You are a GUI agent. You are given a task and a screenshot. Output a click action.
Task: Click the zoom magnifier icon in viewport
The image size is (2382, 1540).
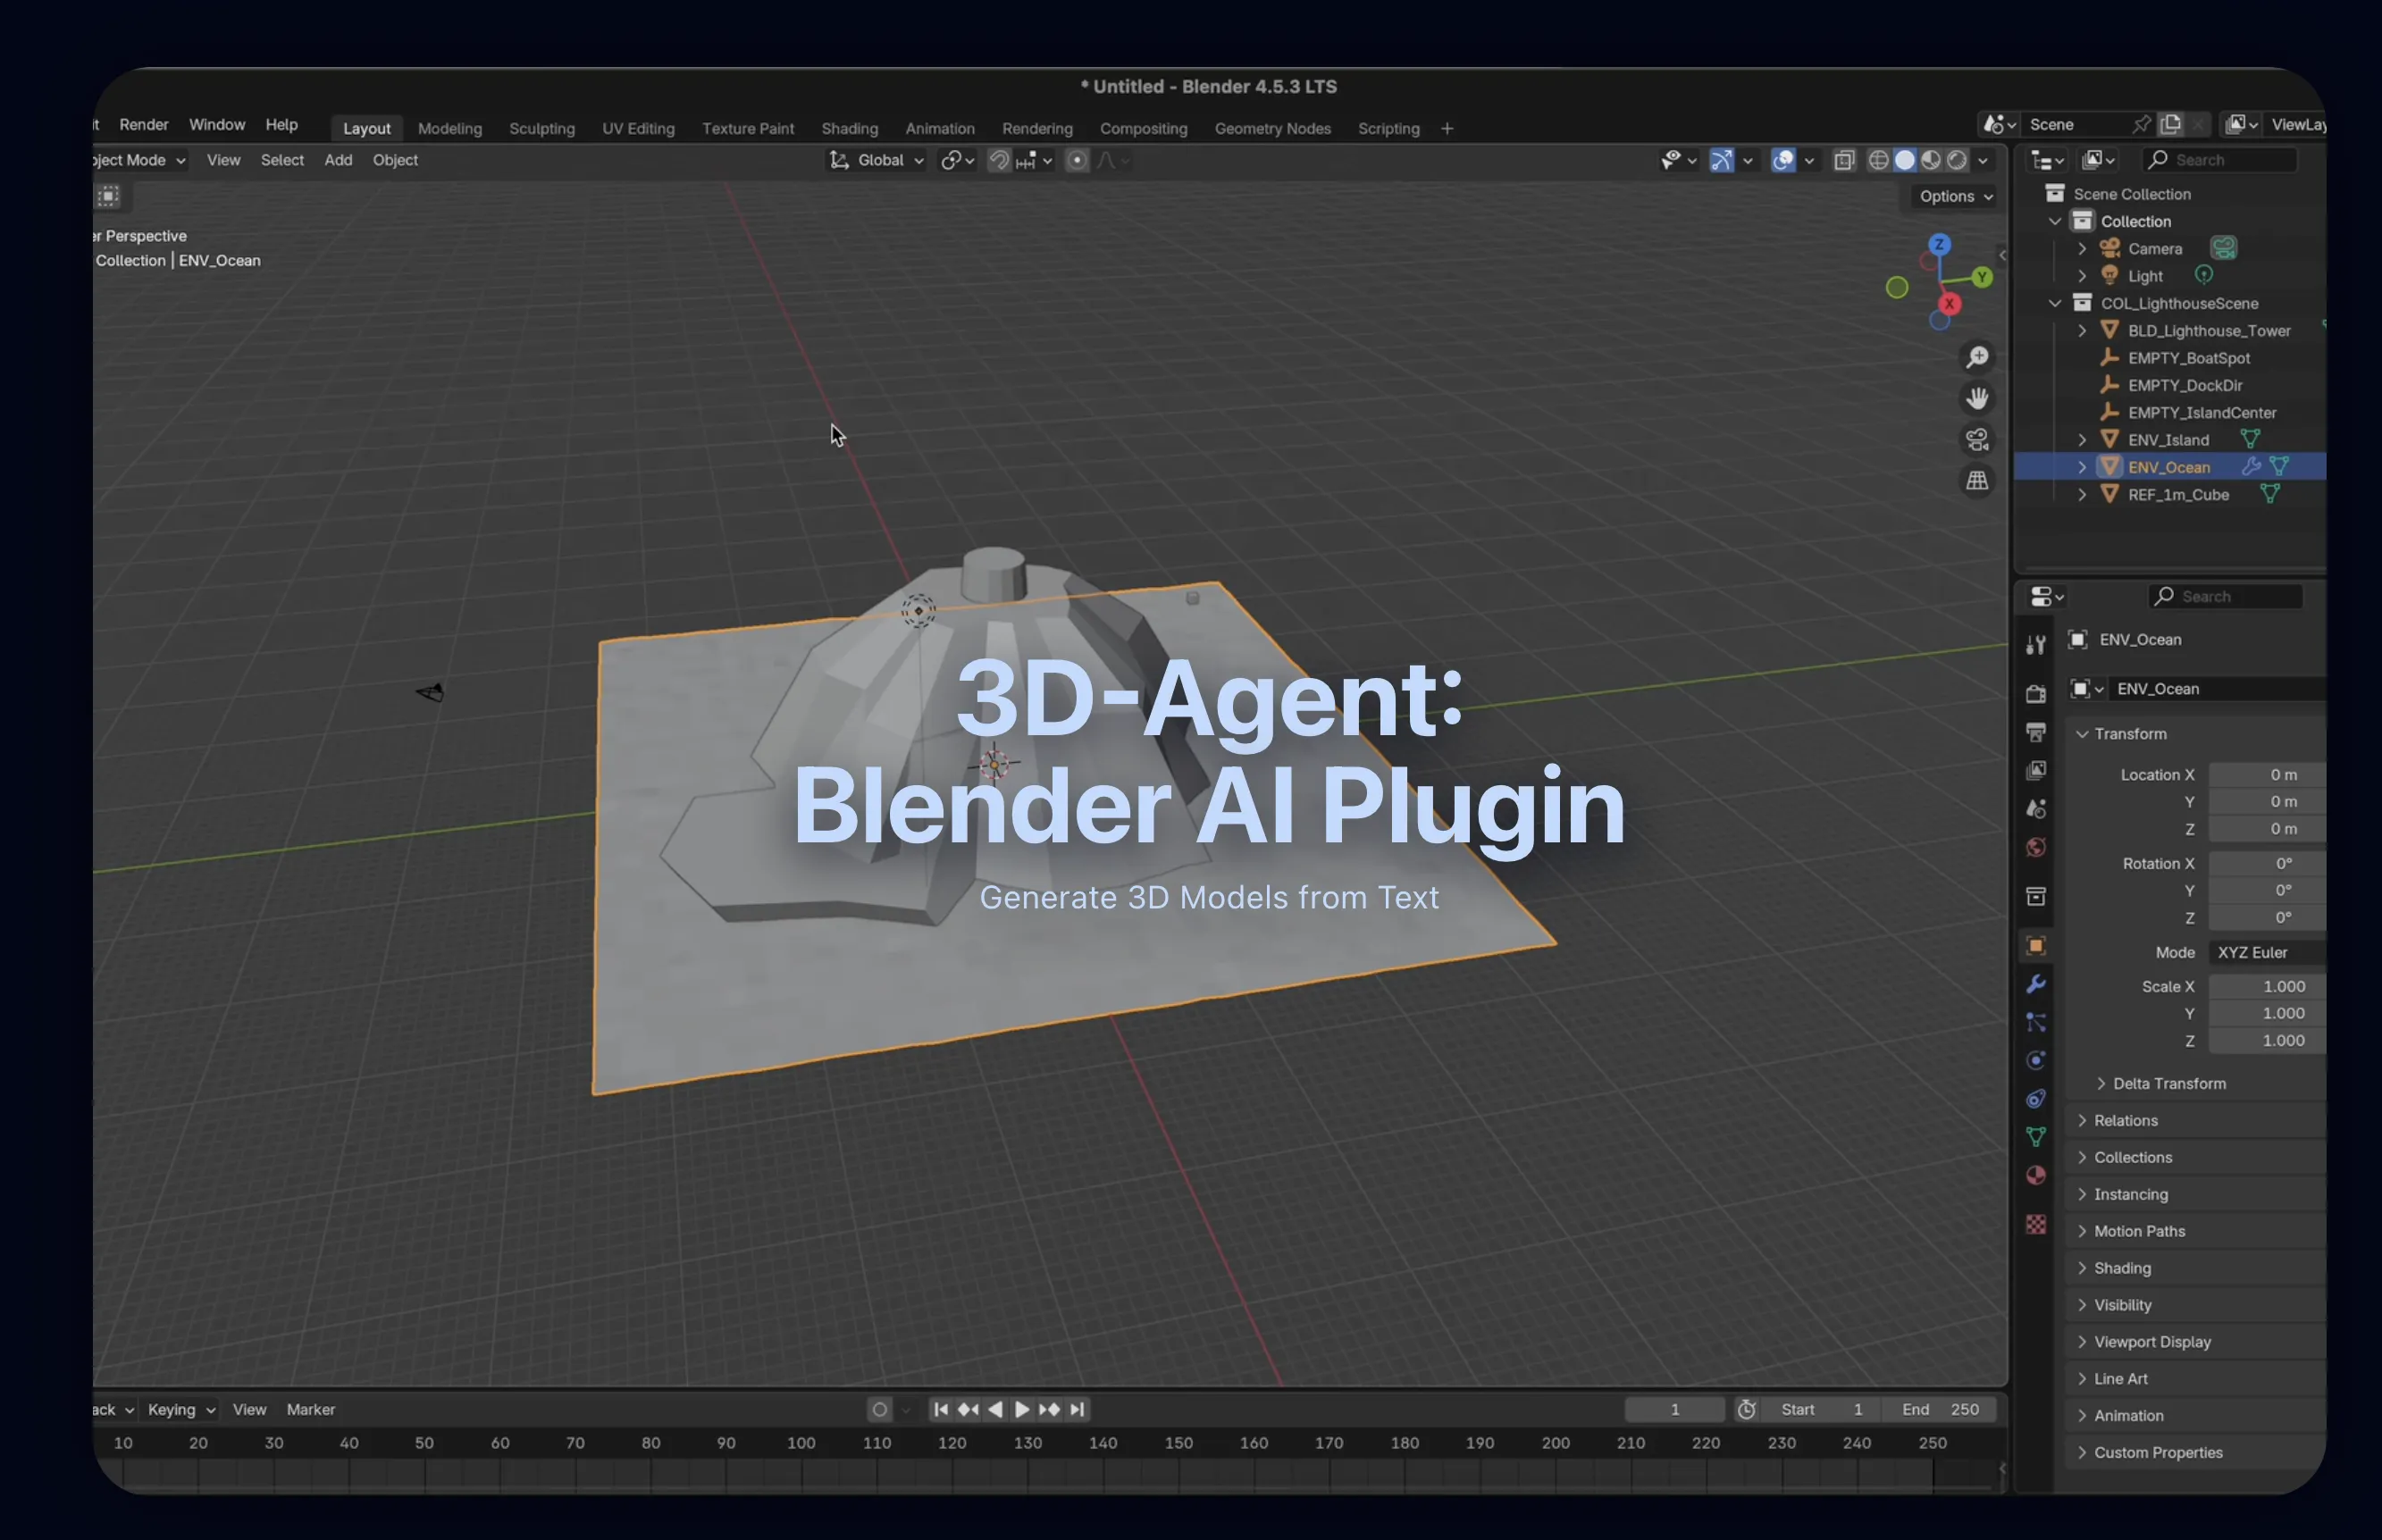1976,358
